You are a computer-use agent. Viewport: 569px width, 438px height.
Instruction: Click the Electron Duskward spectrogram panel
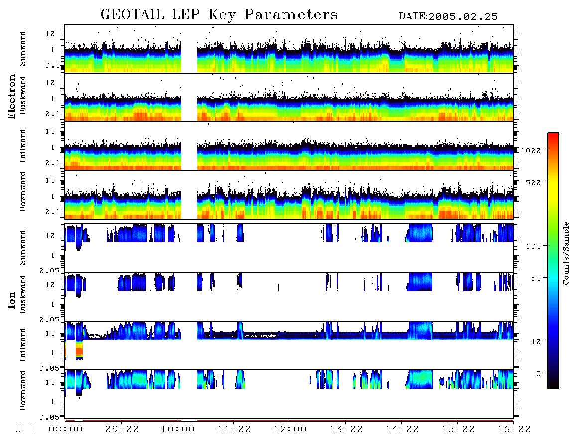coord(289,97)
